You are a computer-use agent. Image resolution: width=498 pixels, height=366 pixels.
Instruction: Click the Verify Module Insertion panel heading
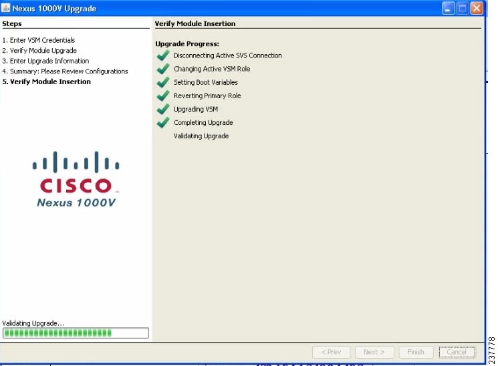pos(195,24)
